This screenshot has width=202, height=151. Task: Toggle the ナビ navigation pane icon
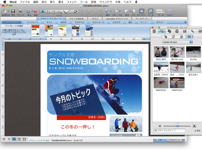coord(134,11)
